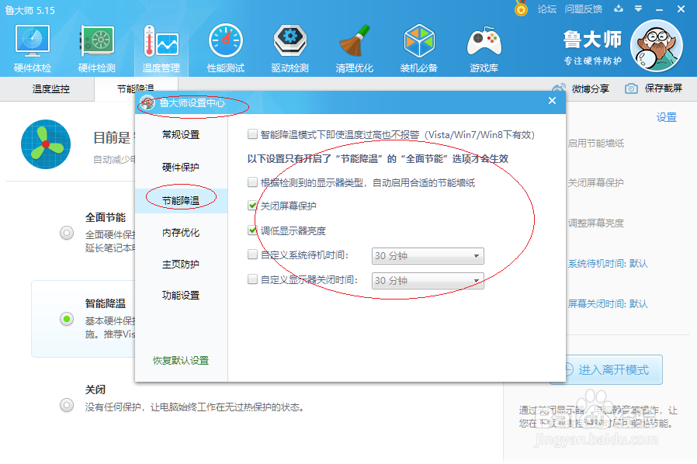Switch to 温度监控 tab

tap(50, 89)
